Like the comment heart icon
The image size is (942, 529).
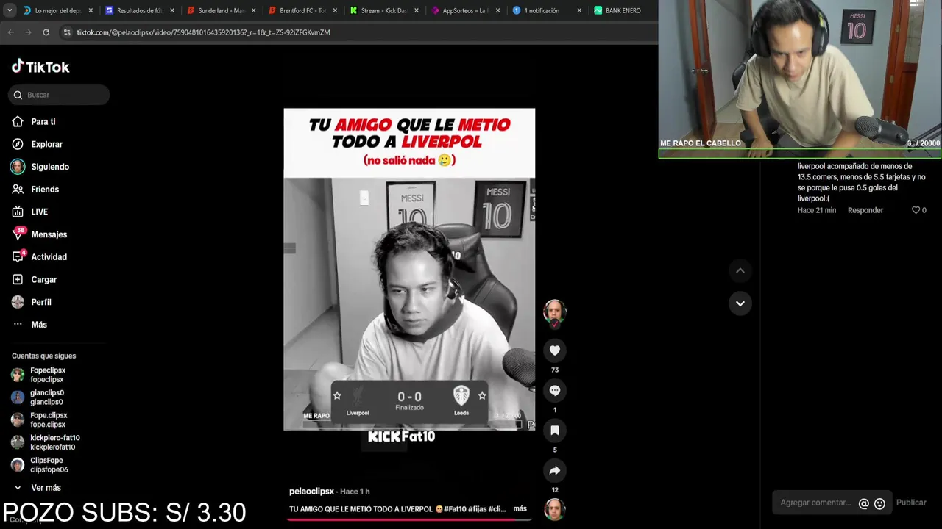(916, 210)
